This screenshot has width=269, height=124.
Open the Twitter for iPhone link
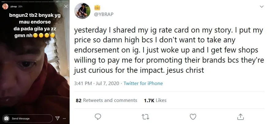143,83
